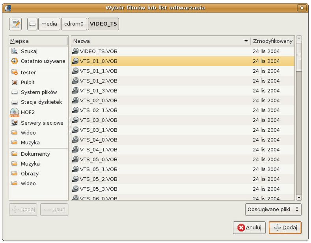Select file name VTS_05_2.VOB
311x243 pixels.
pyautogui.click(x=99, y=179)
